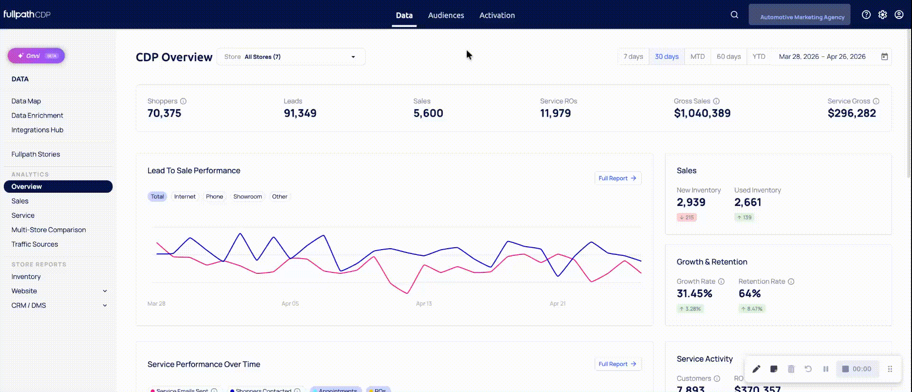912x392 pixels.
Task: Click the info icon next to Retention Rate
Action: tap(791, 281)
